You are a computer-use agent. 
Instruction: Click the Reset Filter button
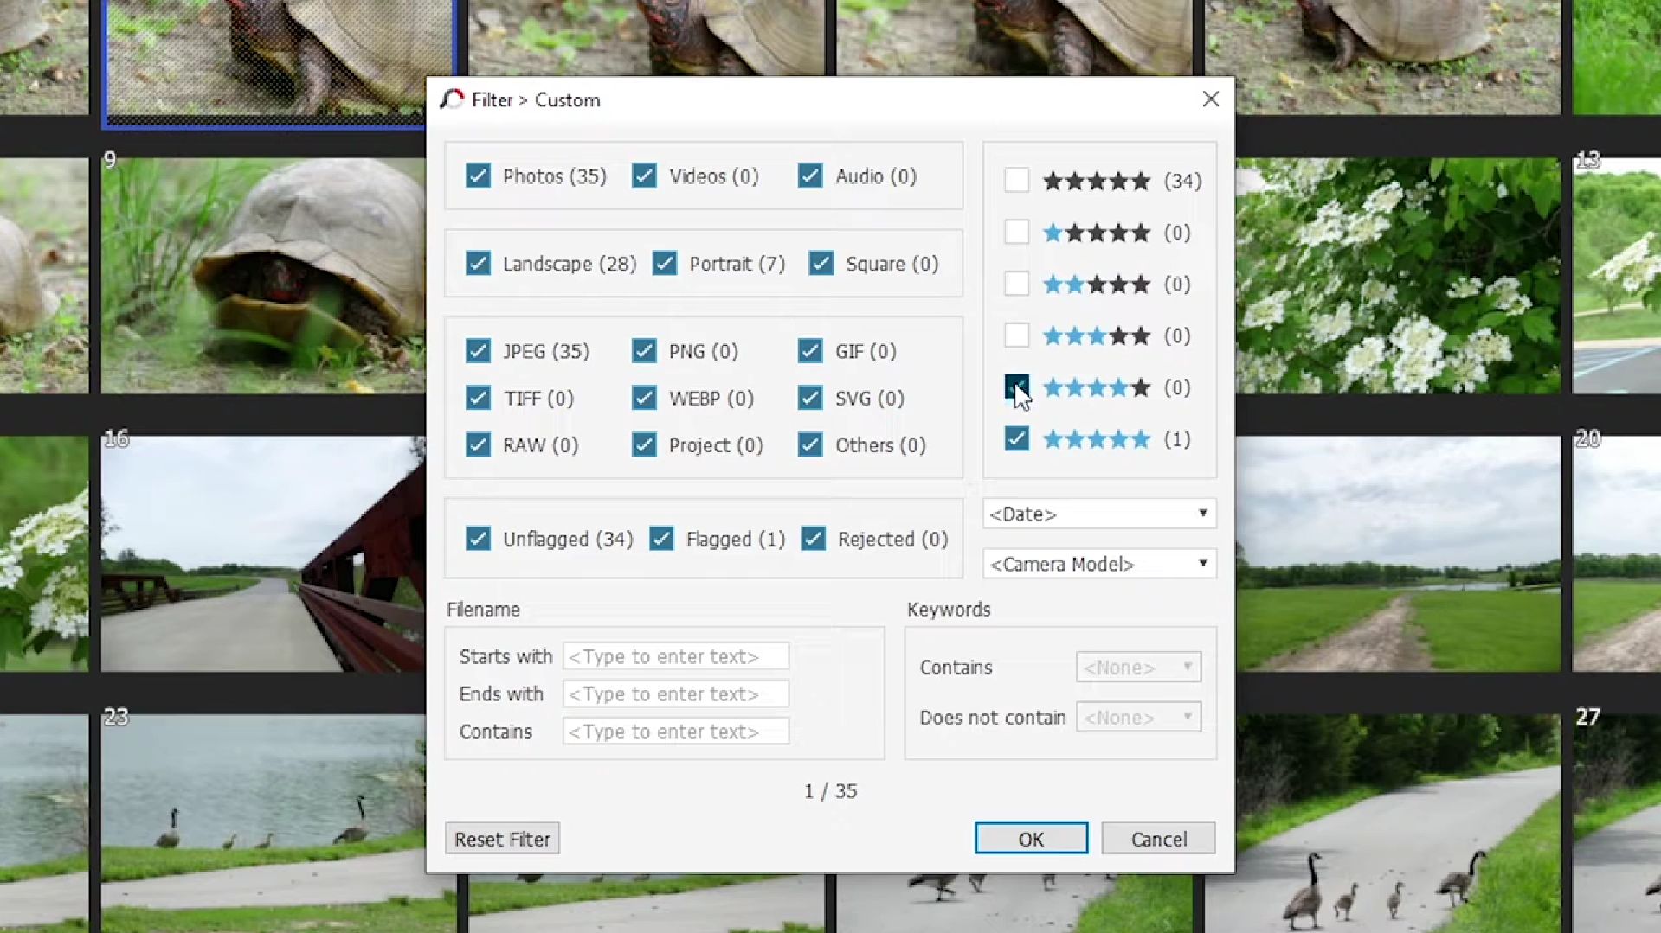click(503, 839)
